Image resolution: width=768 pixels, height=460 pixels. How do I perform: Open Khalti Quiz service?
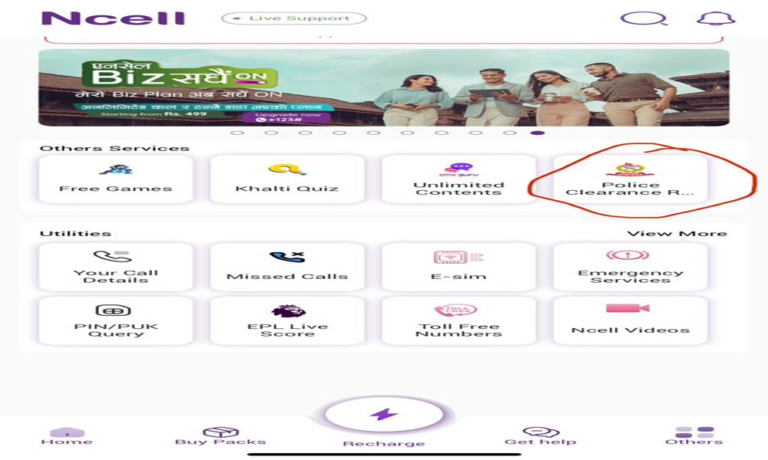pyautogui.click(x=287, y=179)
